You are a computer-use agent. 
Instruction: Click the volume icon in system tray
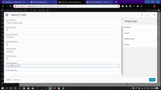coord(145,88)
